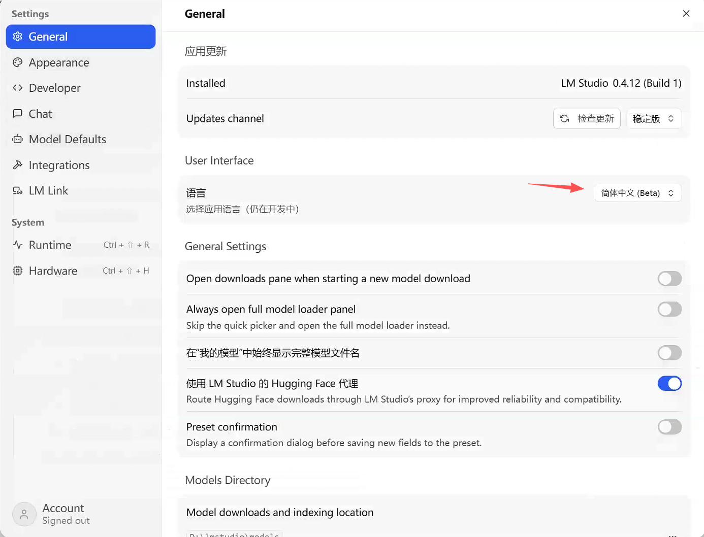Click the "选择应用语言（仍在开发中）" description text
This screenshot has width=704, height=537.
[x=243, y=209]
